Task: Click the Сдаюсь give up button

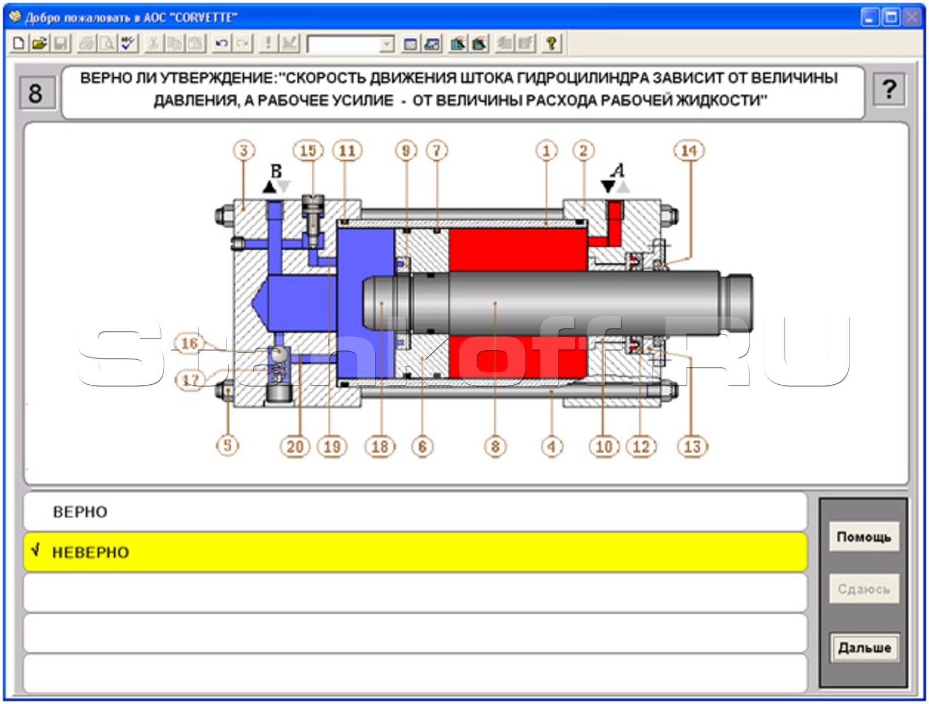Action: [863, 589]
